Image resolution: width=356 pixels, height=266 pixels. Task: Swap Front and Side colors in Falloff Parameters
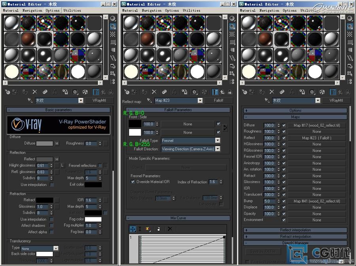coord(225,128)
